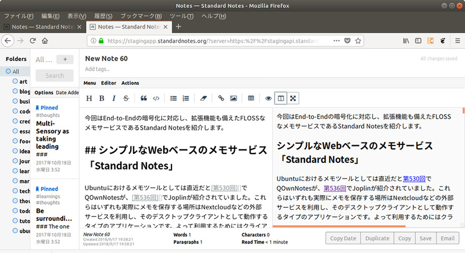Select the All folder
465x253 pixels.
click(16, 72)
